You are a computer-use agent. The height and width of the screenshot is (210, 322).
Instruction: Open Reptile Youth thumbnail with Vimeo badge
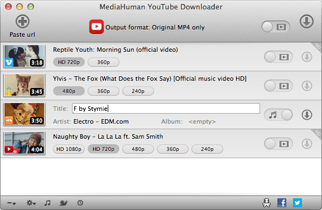(24, 56)
